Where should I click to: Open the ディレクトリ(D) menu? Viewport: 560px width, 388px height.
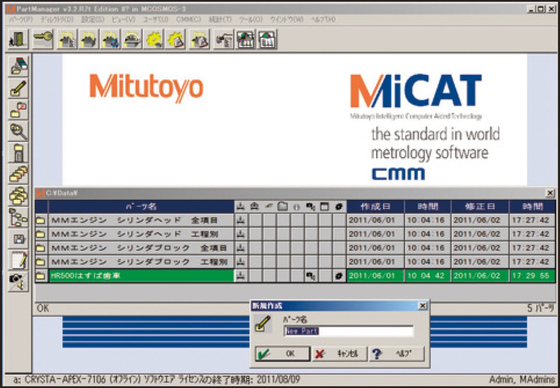tap(57, 20)
